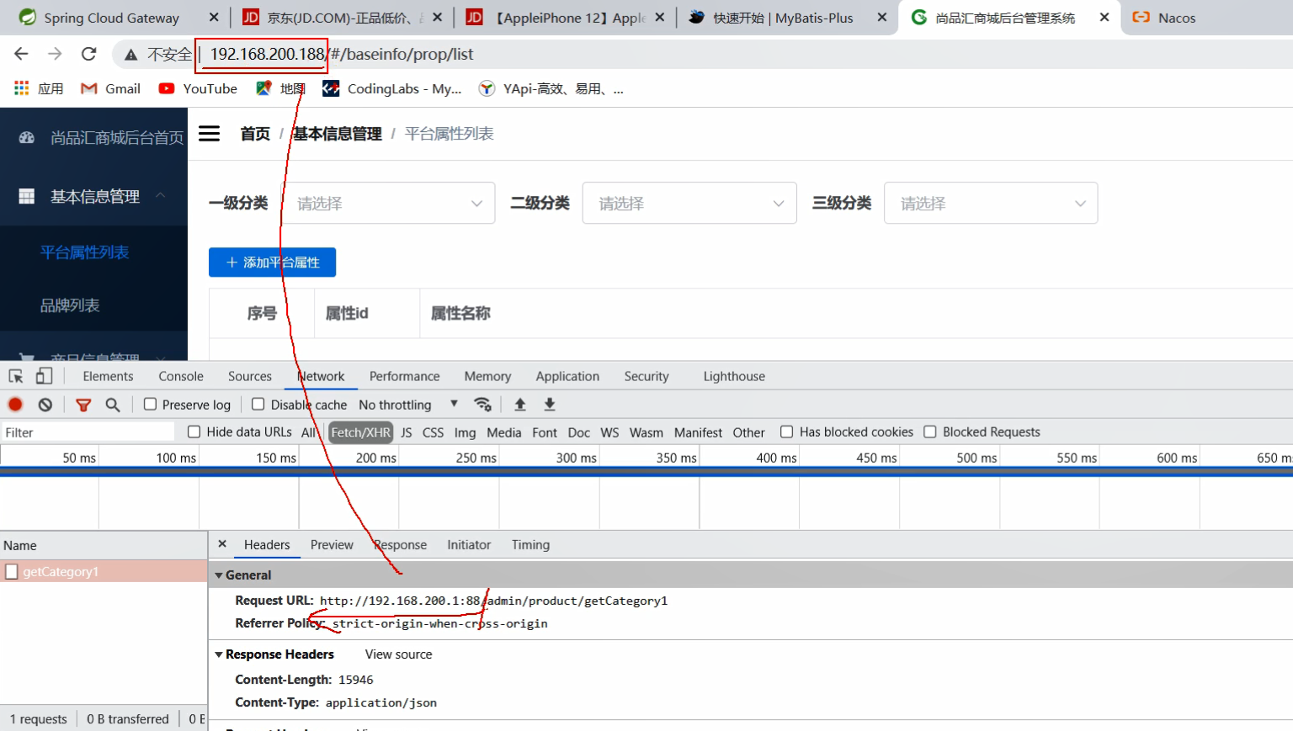This screenshot has width=1293, height=731.
Task: Switch to the Sources tab
Action: click(250, 376)
